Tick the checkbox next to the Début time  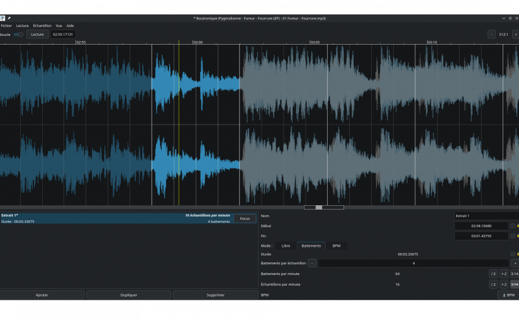(x=512, y=225)
